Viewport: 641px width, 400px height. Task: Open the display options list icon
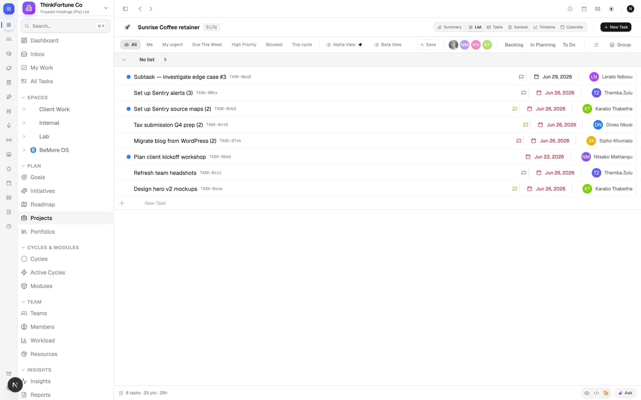point(596,45)
